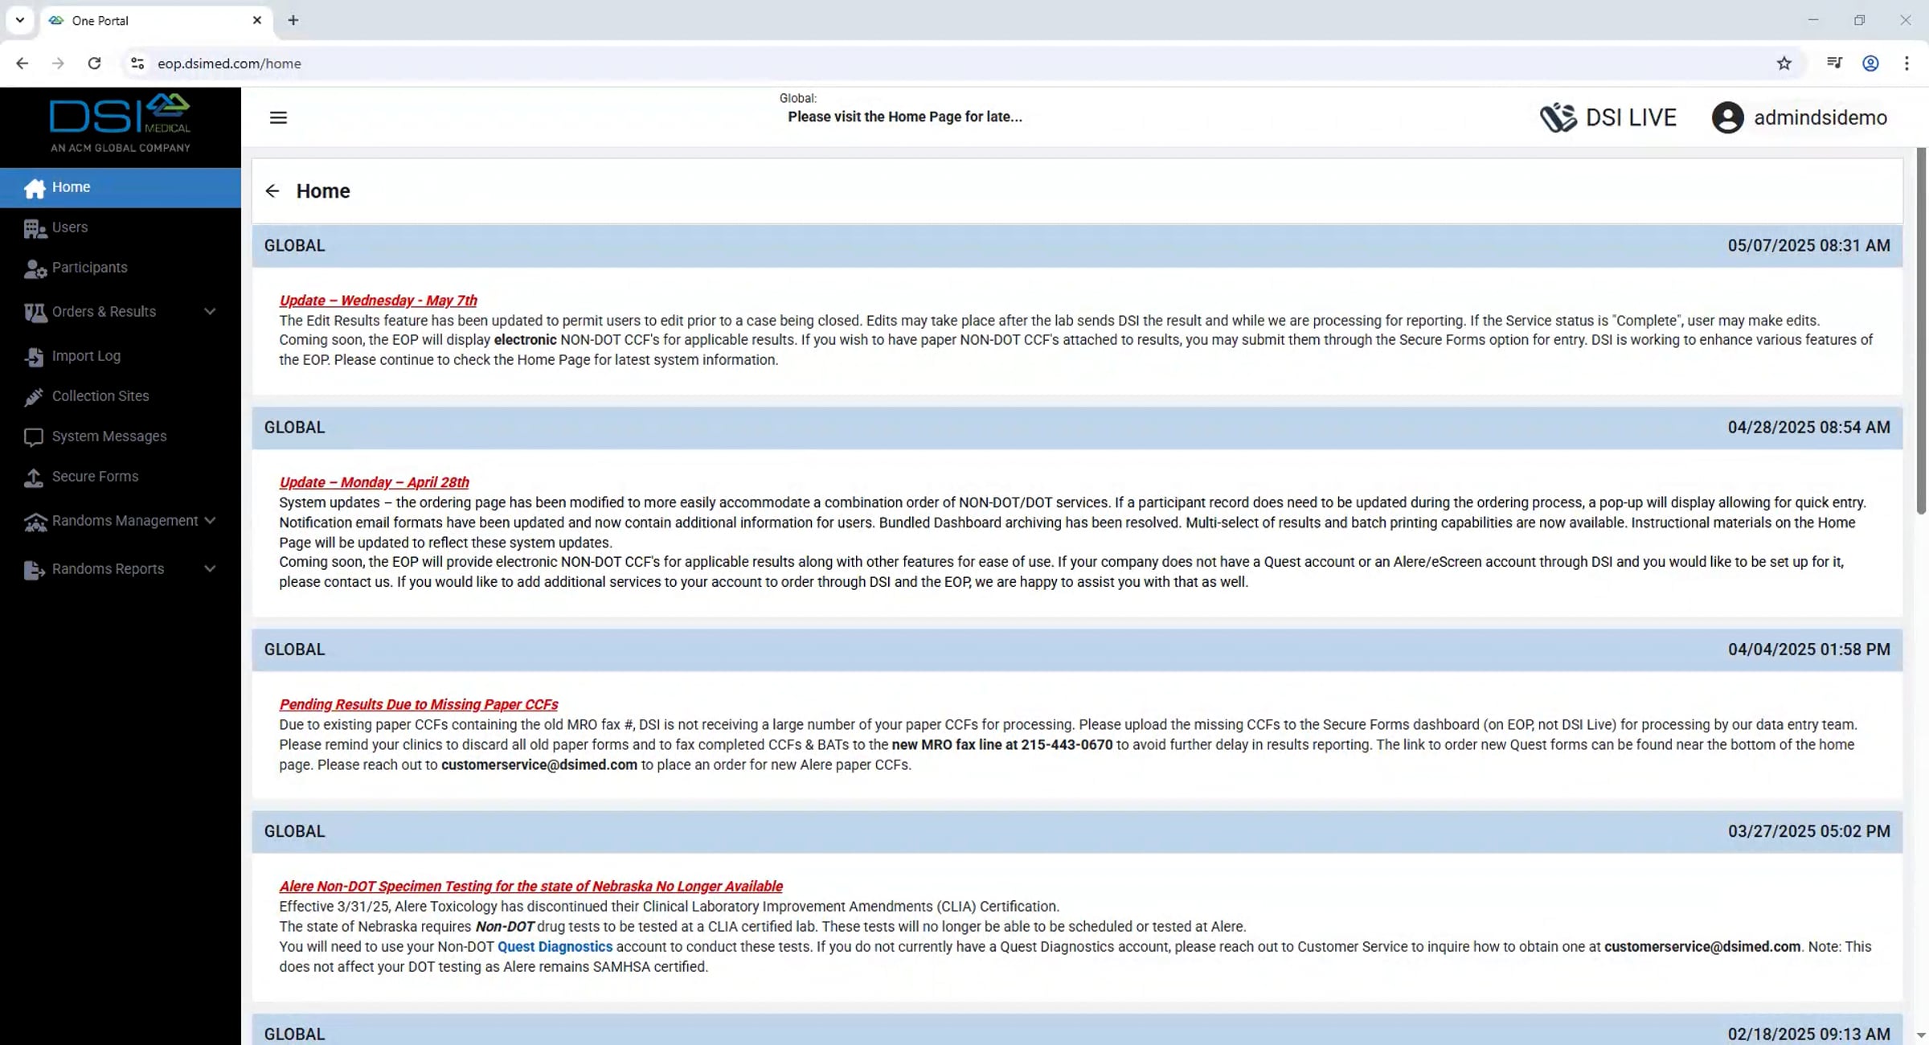The image size is (1929, 1045).
Task: Click the Home house icon in sidebar
Action: point(34,188)
